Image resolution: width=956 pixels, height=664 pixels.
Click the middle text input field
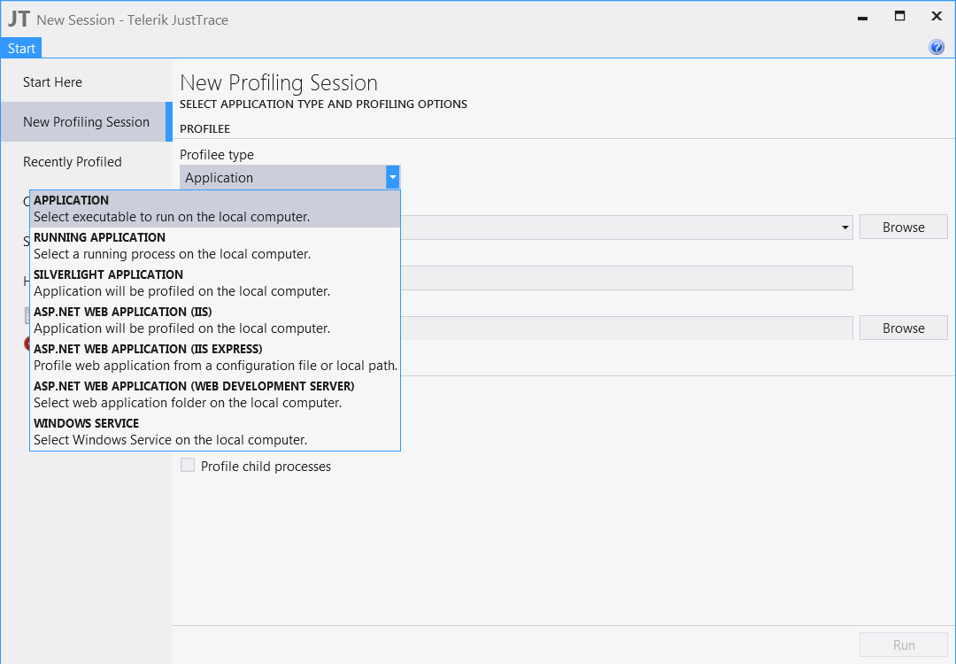pyautogui.click(x=627, y=278)
